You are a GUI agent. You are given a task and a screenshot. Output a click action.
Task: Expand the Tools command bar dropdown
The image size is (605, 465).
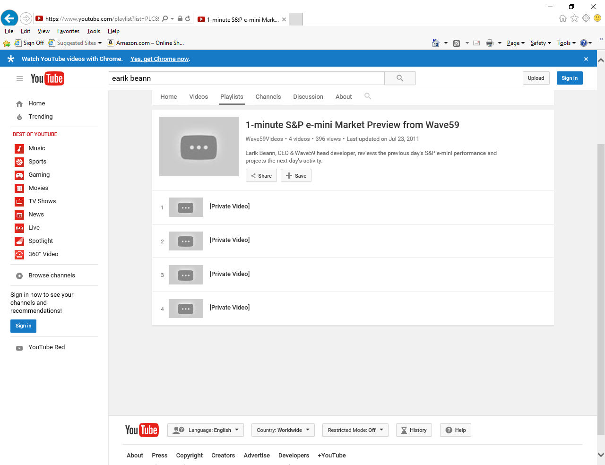tap(566, 43)
